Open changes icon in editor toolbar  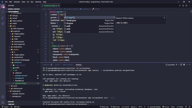(183, 6)
